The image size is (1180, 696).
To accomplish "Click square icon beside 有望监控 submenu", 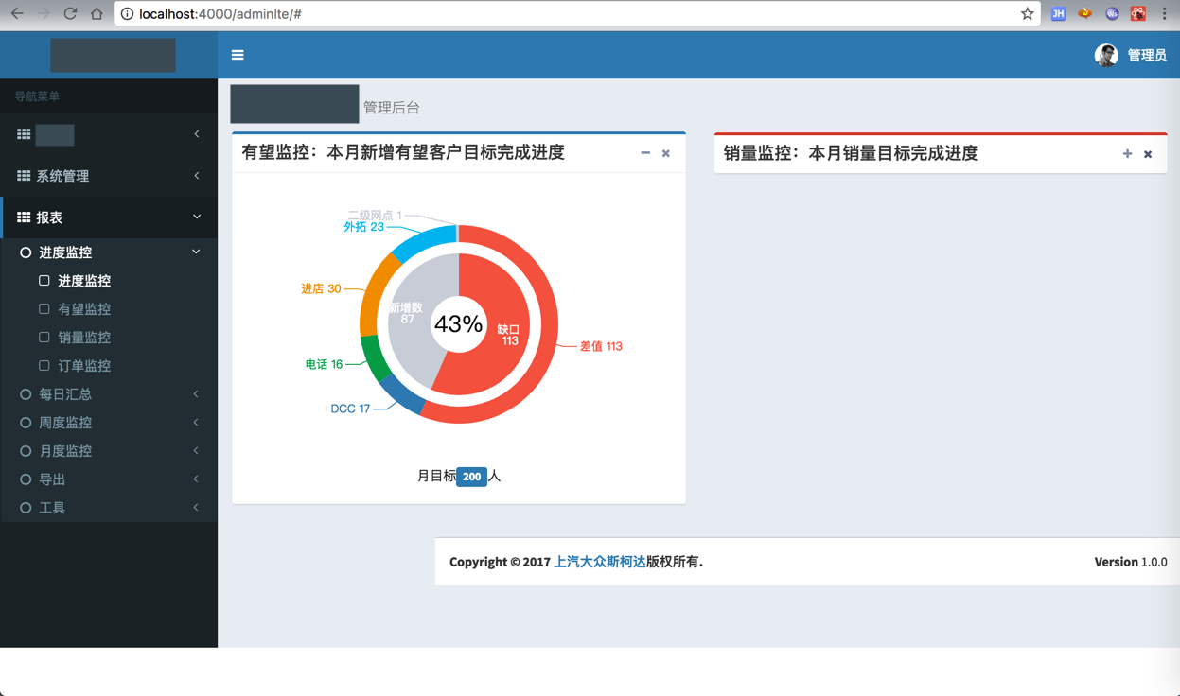I will click(44, 309).
